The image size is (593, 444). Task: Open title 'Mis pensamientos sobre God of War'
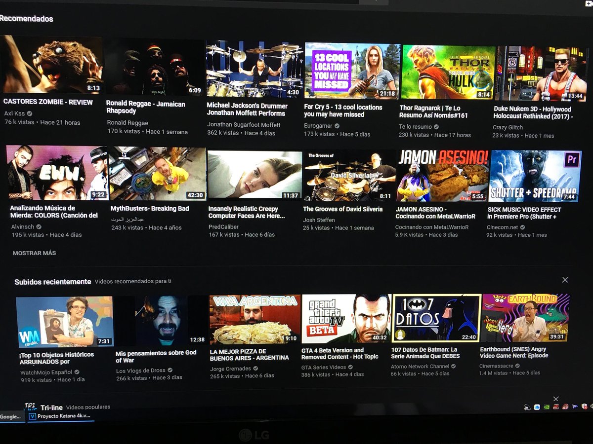(x=156, y=357)
